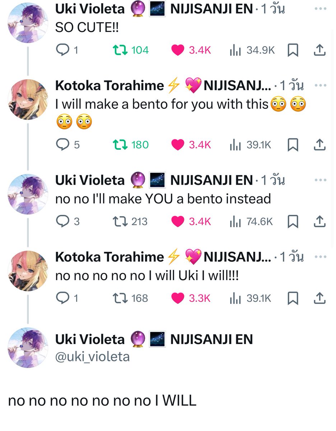
Task: Share the "SO CUTE!!" tweet
Action: 319,50
